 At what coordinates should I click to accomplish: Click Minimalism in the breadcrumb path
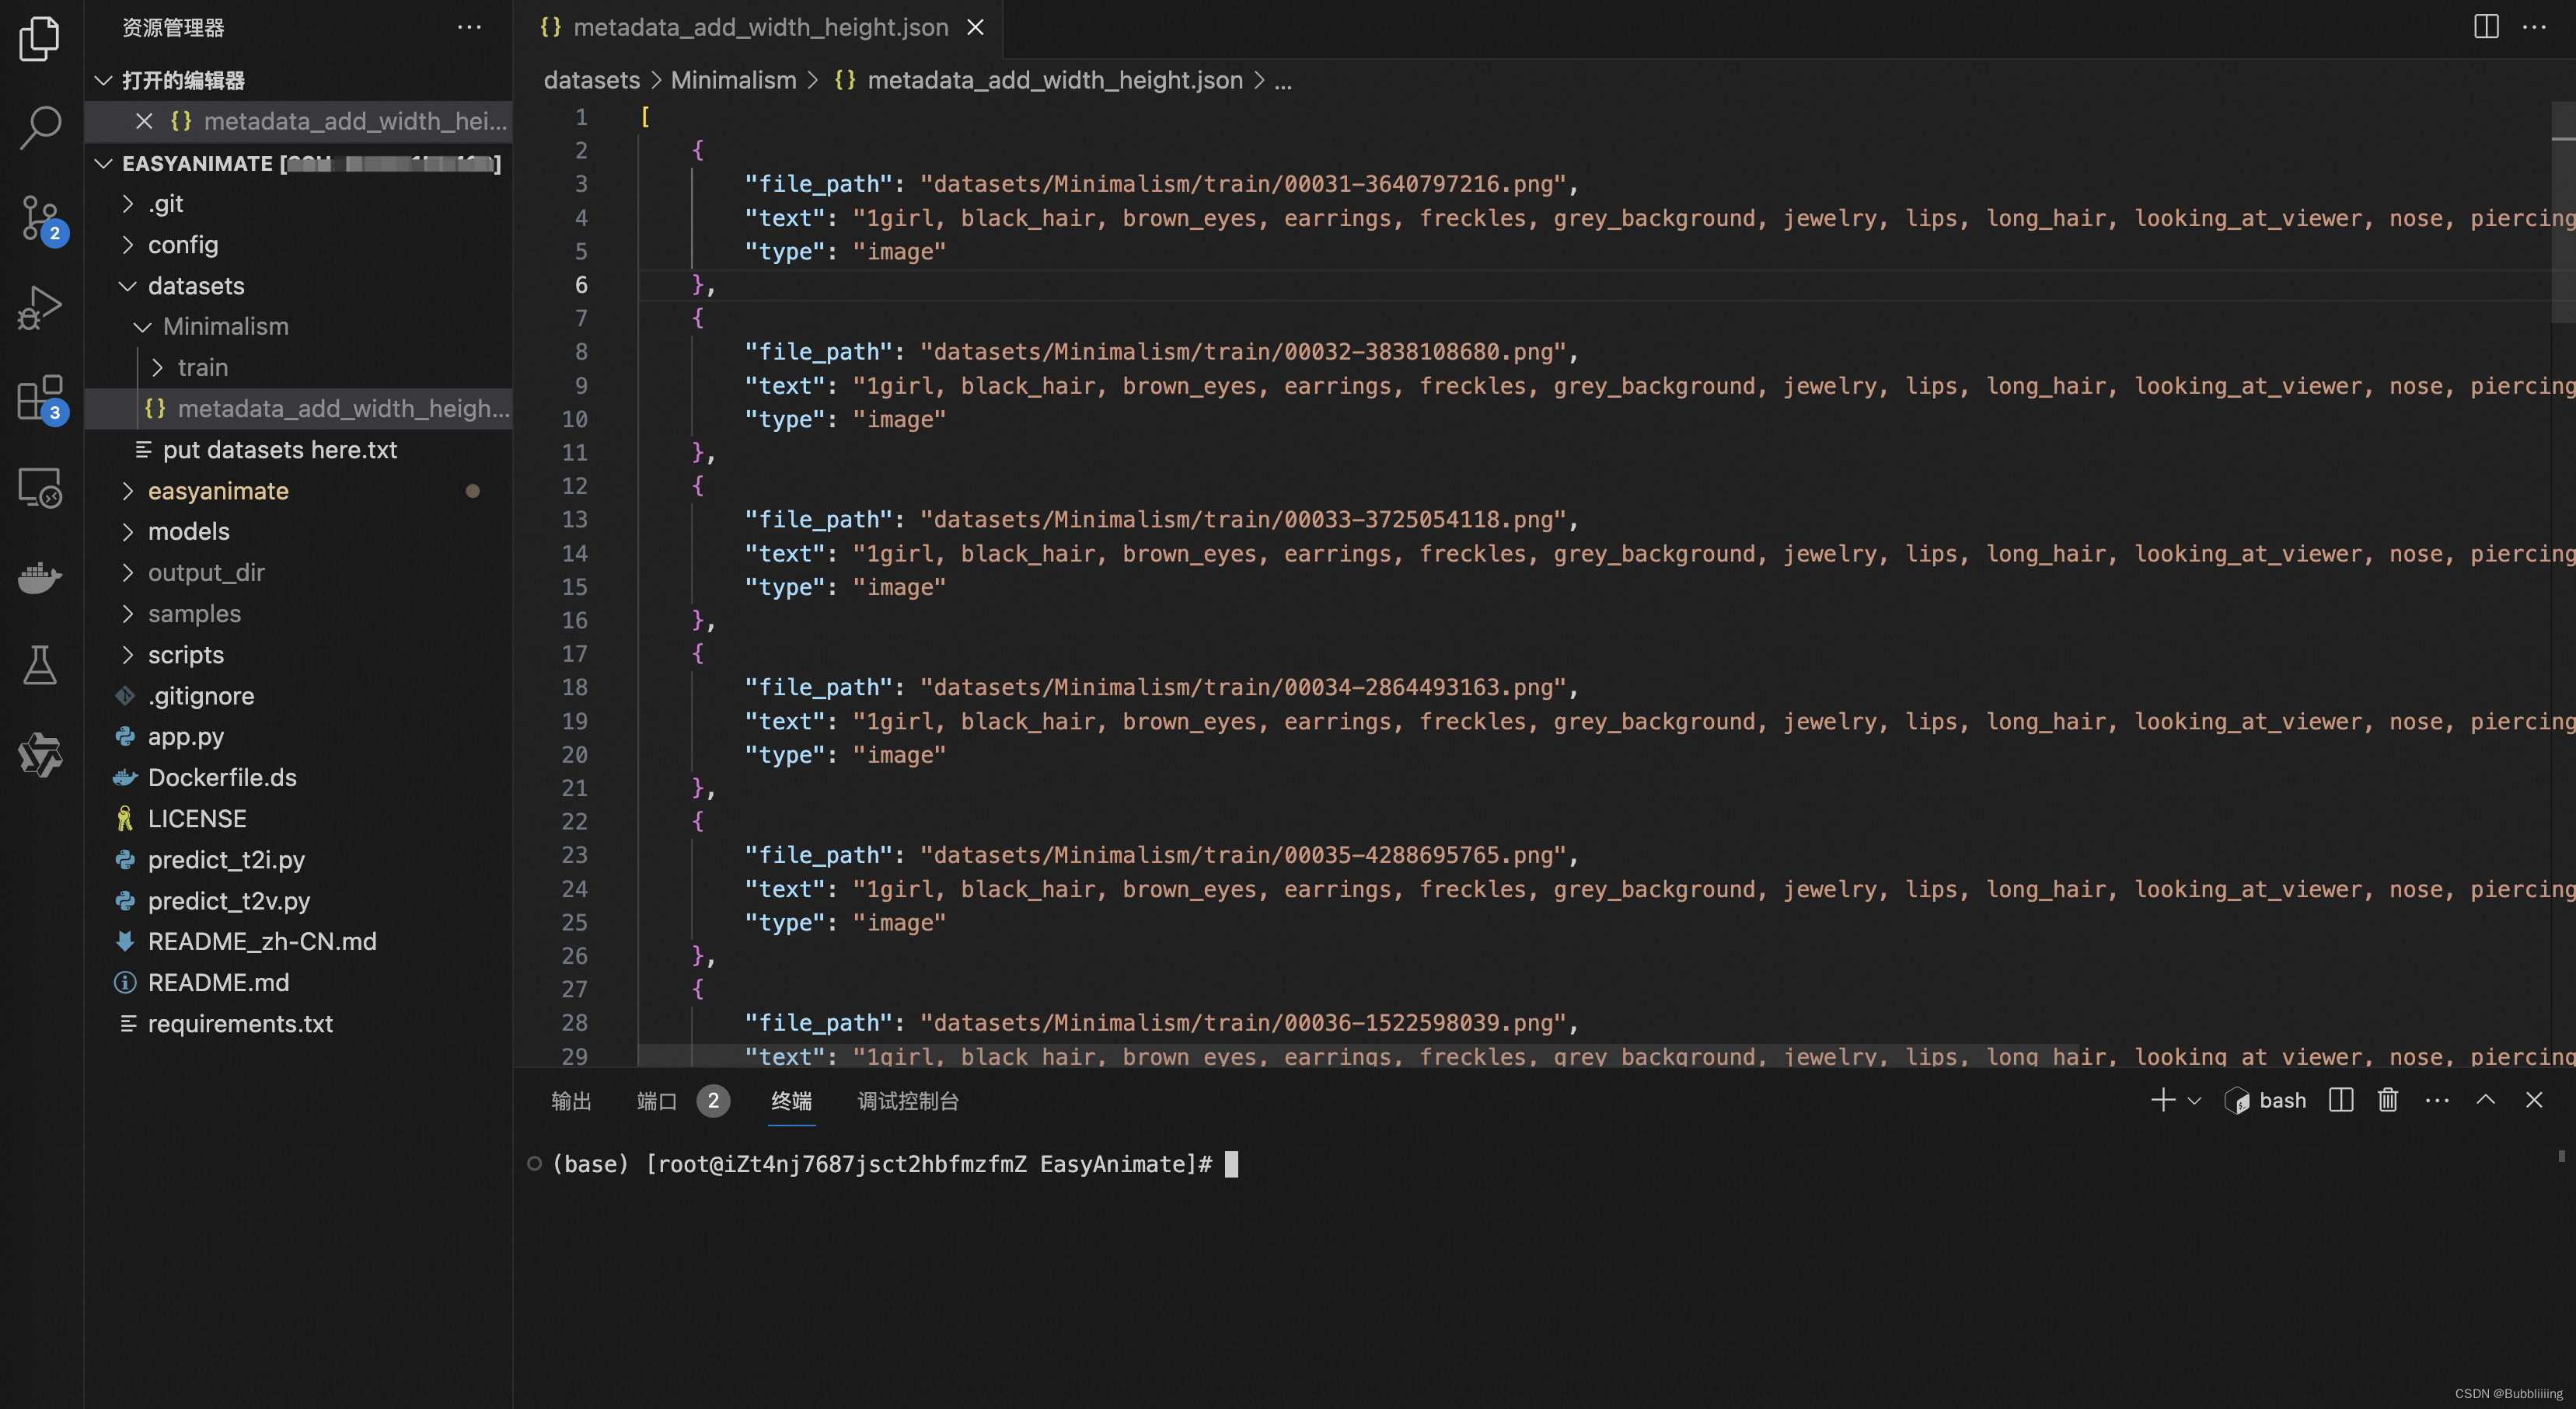pos(733,80)
